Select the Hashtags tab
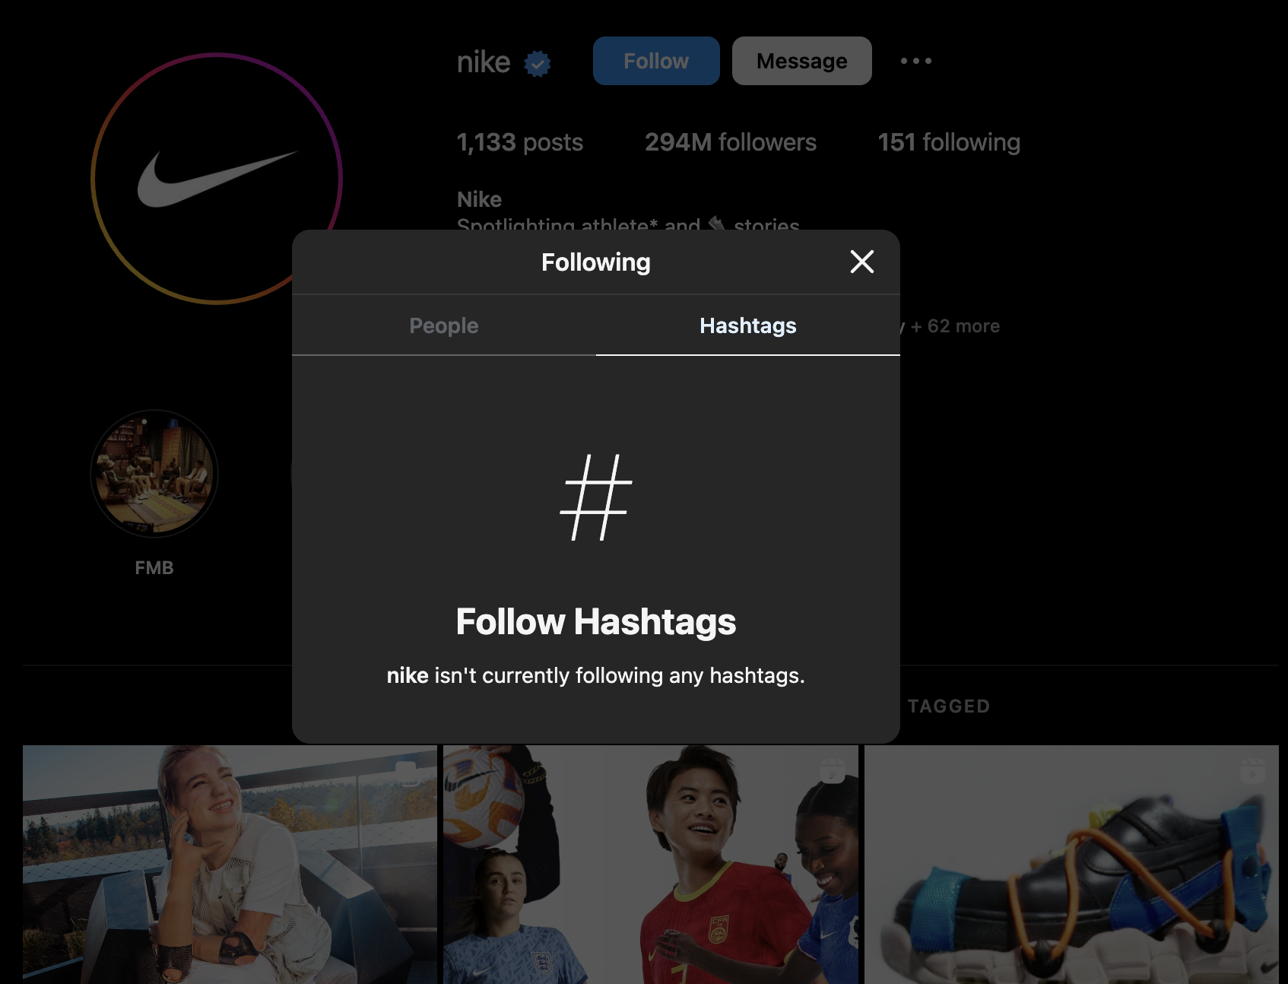Screen dimensions: 1288x984 coord(747,325)
